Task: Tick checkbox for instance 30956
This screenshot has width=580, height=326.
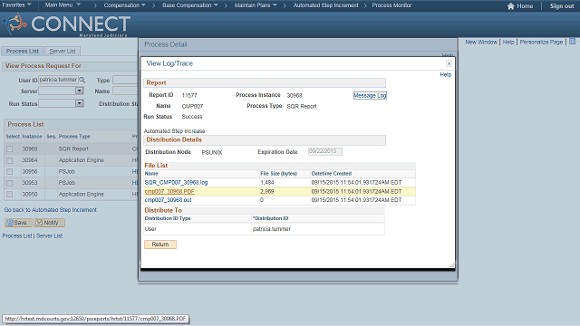Action: coord(10,172)
